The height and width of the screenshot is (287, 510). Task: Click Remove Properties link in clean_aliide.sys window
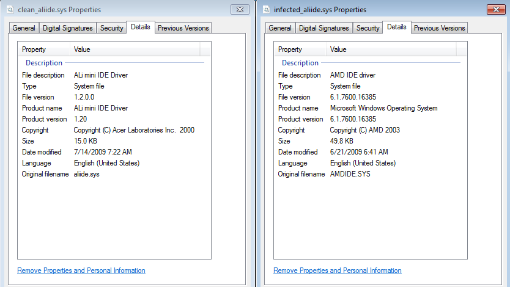pyautogui.click(x=81, y=271)
